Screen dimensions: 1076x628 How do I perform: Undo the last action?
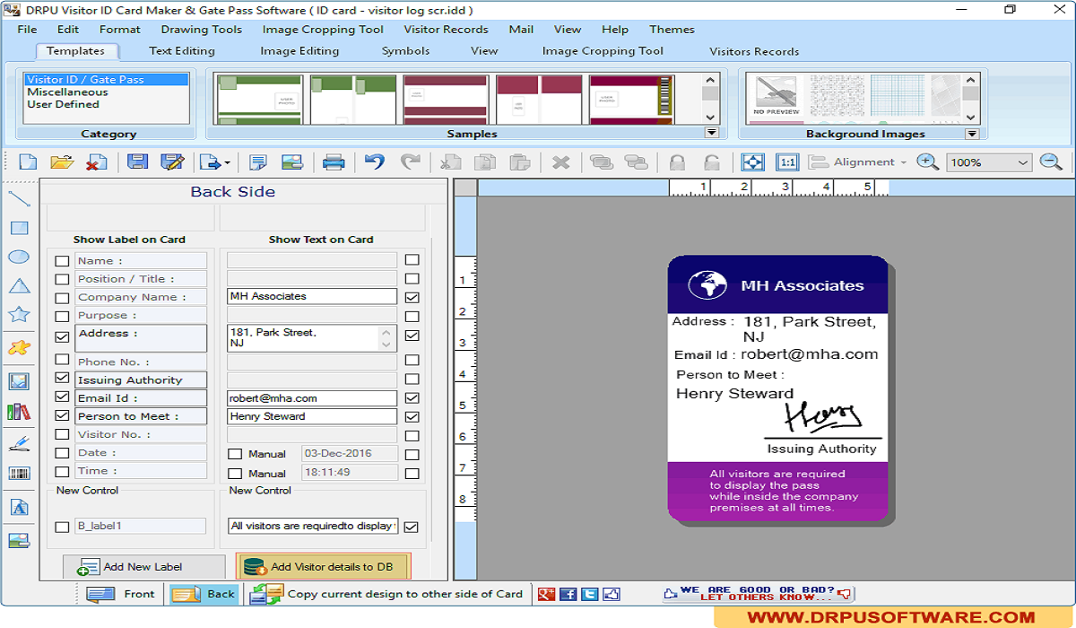tap(375, 162)
